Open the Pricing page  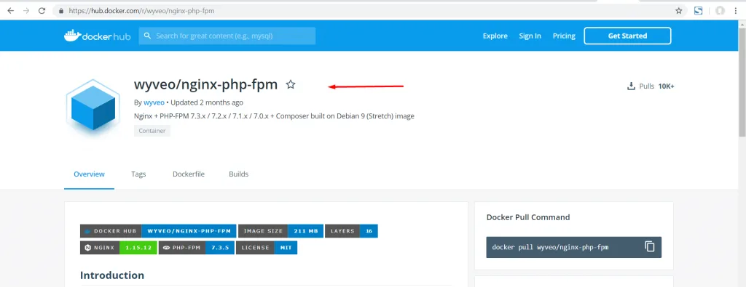[564, 36]
